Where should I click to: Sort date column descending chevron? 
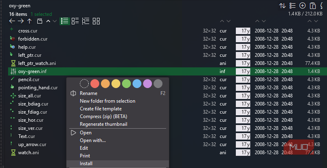[264, 21]
